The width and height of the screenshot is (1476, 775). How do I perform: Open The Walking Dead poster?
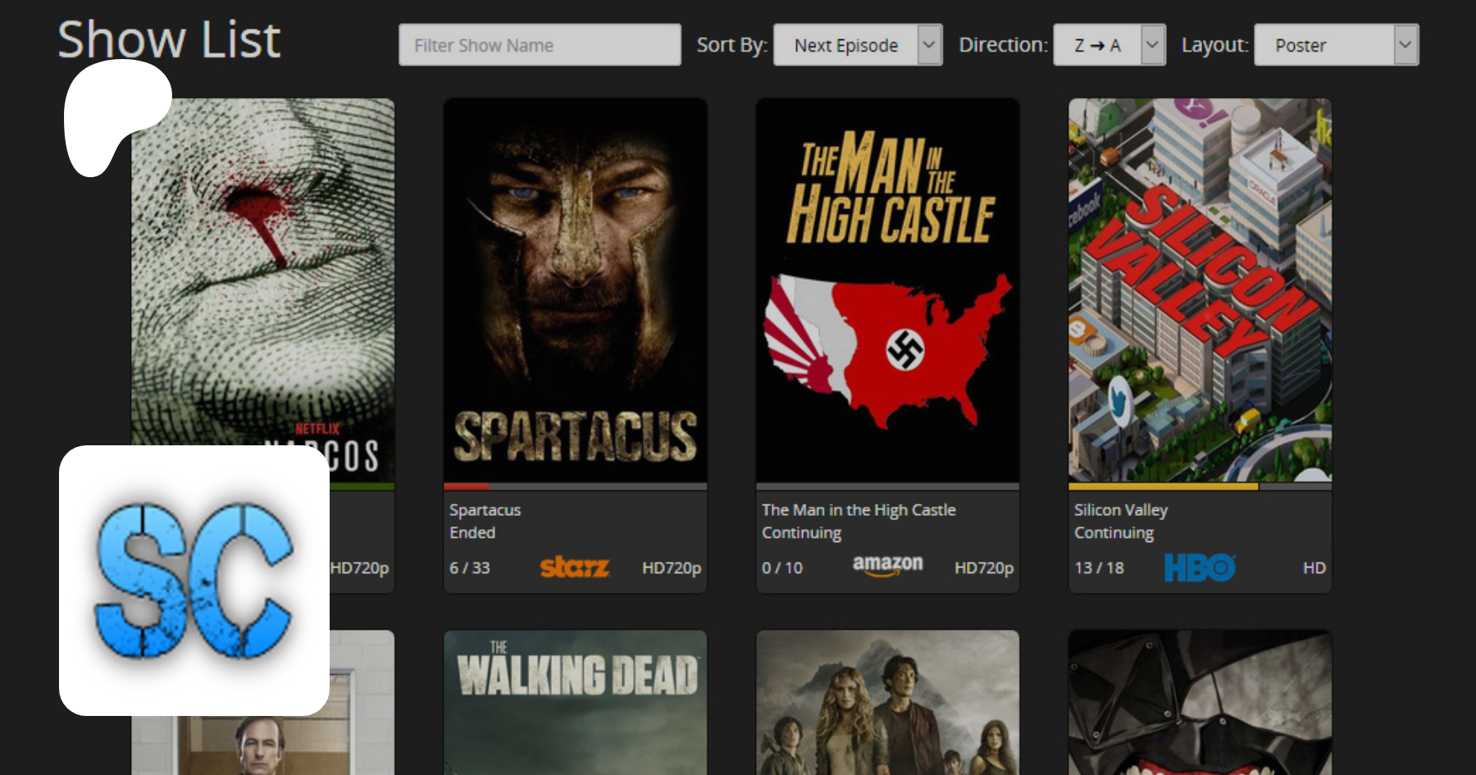(575, 702)
